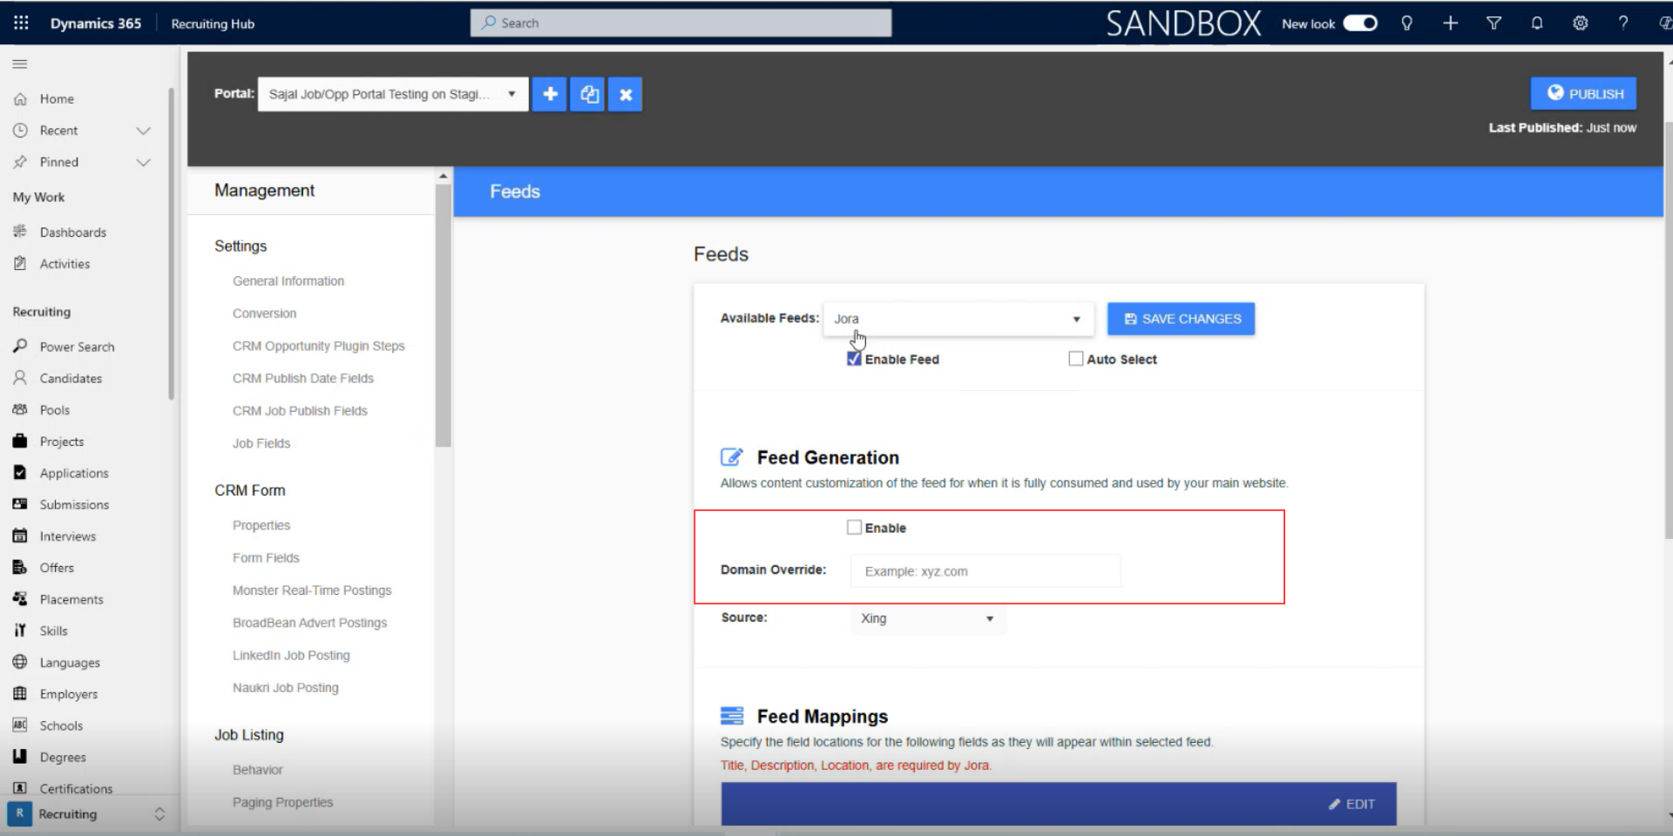This screenshot has height=836, width=1673.
Task: Open Skills in sidebar
Action: [x=53, y=630]
